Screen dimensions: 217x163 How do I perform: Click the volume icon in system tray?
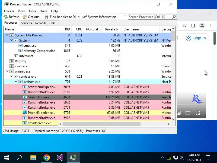(x=182, y=158)
